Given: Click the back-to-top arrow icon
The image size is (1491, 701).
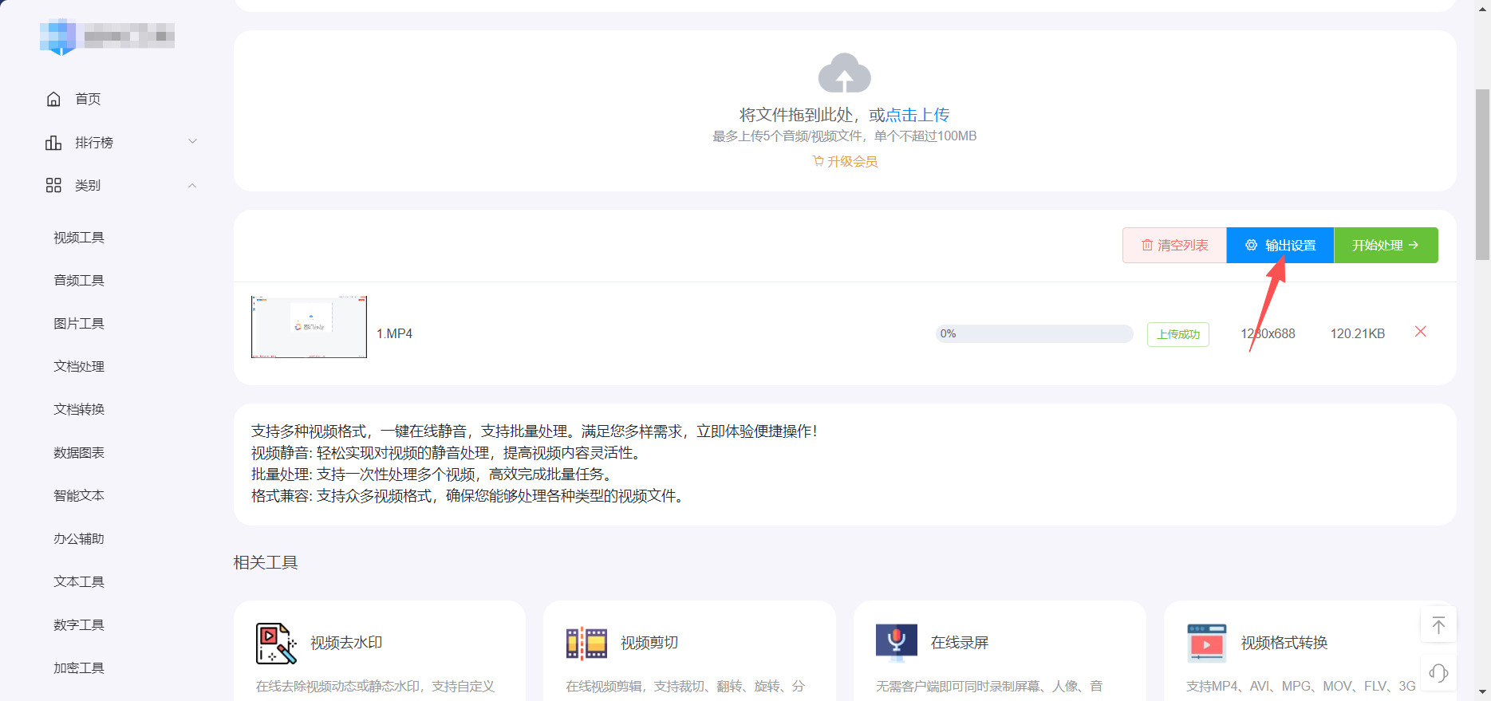Looking at the screenshot, I should [x=1438, y=625].
